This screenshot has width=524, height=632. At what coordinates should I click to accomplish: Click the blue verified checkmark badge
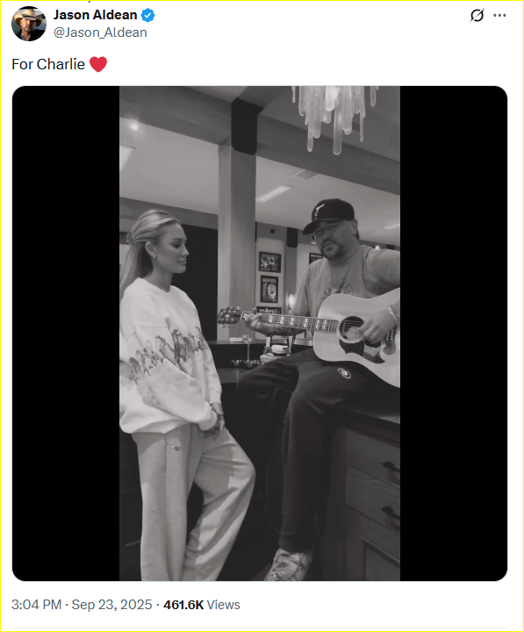pyautogui.click(x=148, y=15)
